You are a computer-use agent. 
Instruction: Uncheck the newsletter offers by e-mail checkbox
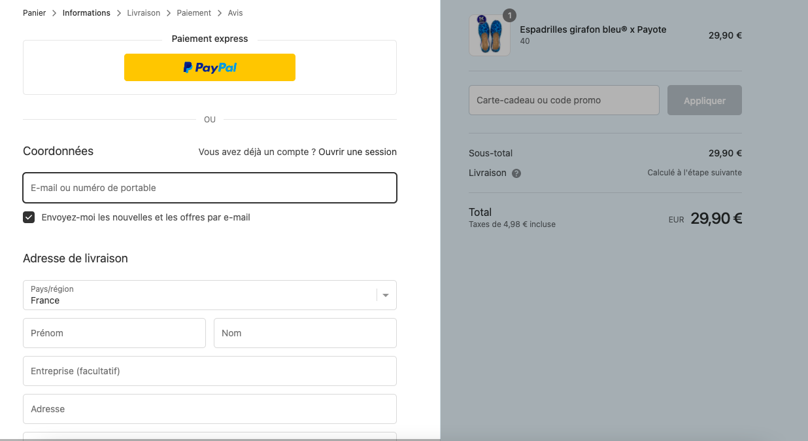tap(29, 217)
